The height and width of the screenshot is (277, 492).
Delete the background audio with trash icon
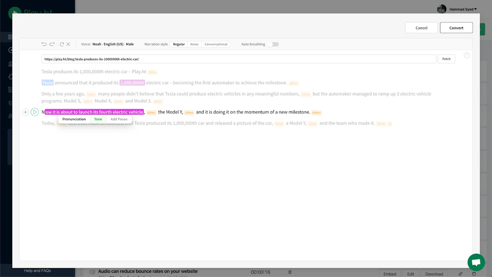point(474,274)
